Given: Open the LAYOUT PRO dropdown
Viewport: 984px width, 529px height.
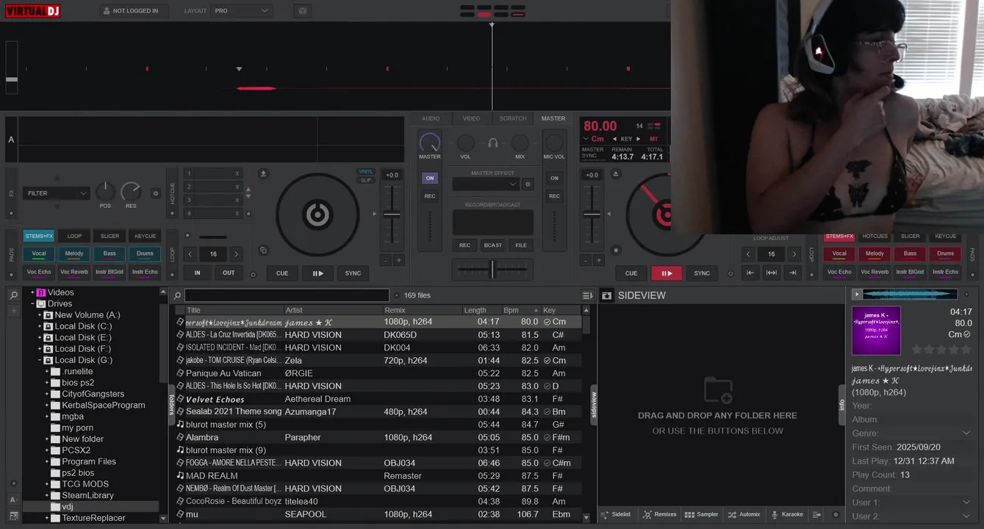Looking at the screenshot, I should (x=241, y=11).
